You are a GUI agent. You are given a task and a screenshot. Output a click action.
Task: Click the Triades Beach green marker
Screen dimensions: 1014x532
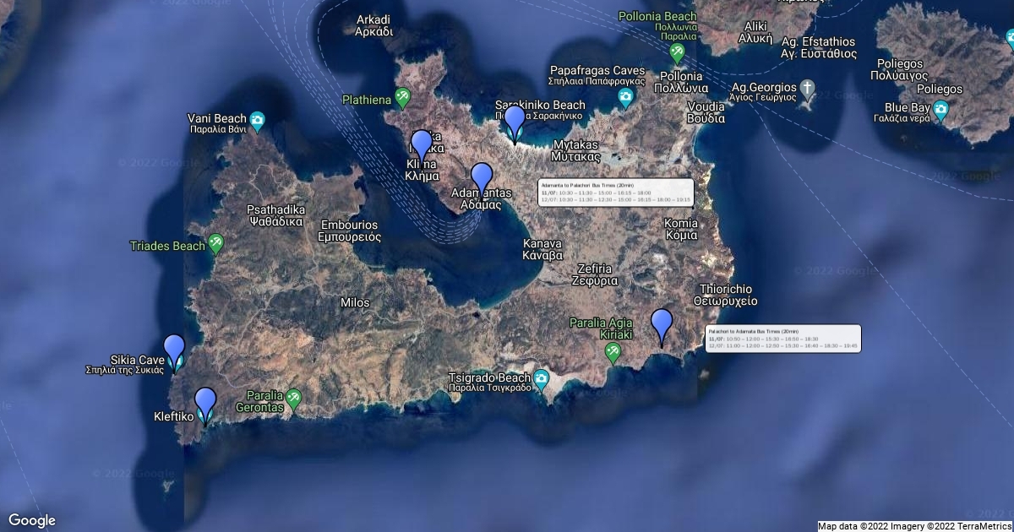point(216,245)
